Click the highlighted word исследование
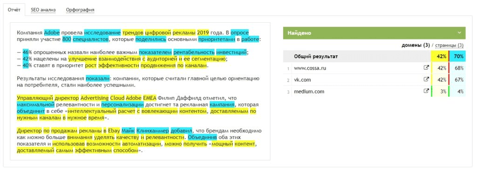The width and height of the screenshot is (477, 171). coord(102,33)
